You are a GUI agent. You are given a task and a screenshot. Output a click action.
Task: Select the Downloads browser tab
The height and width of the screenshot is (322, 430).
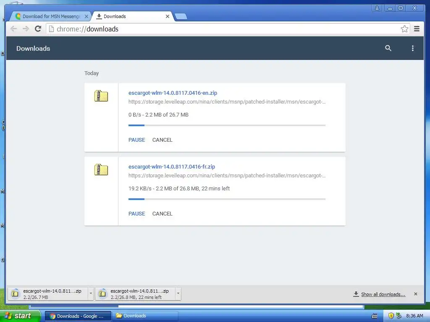click(x=131, y=16)
